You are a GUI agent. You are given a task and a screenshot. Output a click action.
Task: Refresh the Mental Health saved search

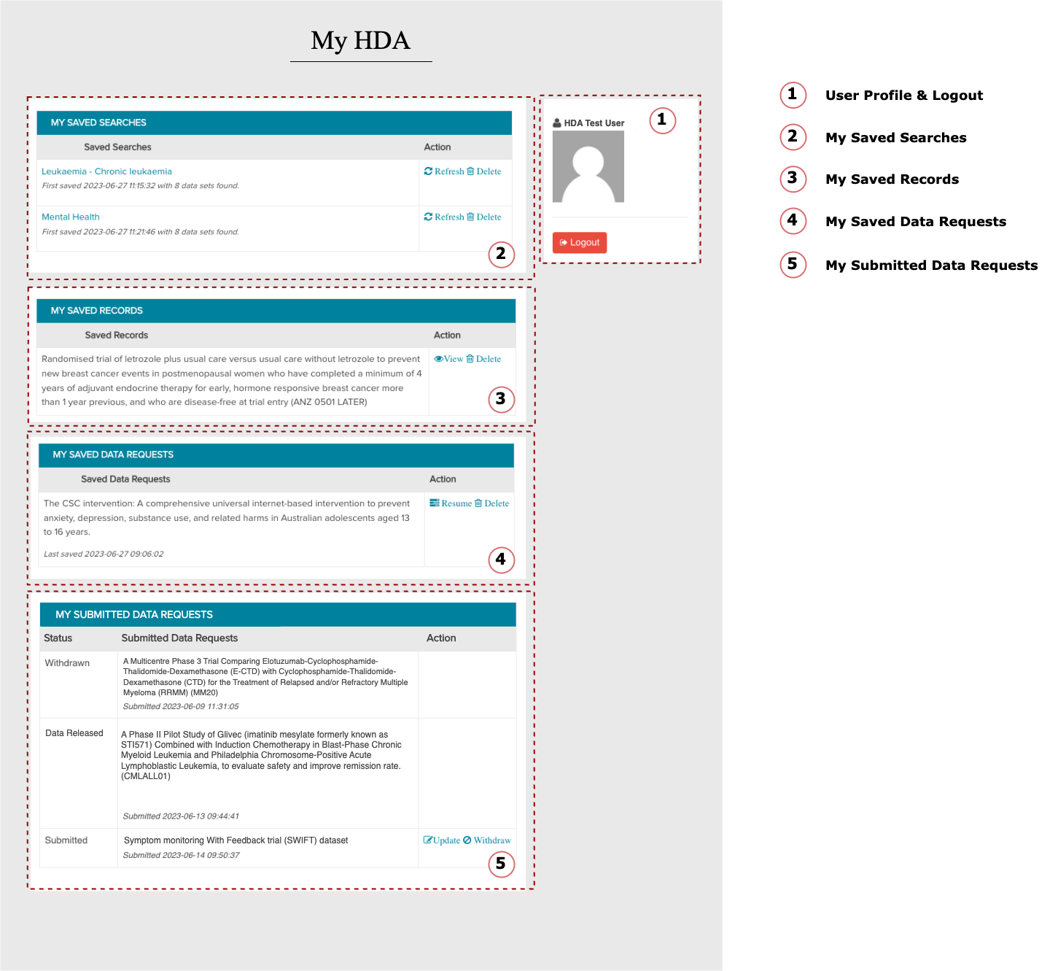pos(444,217)
